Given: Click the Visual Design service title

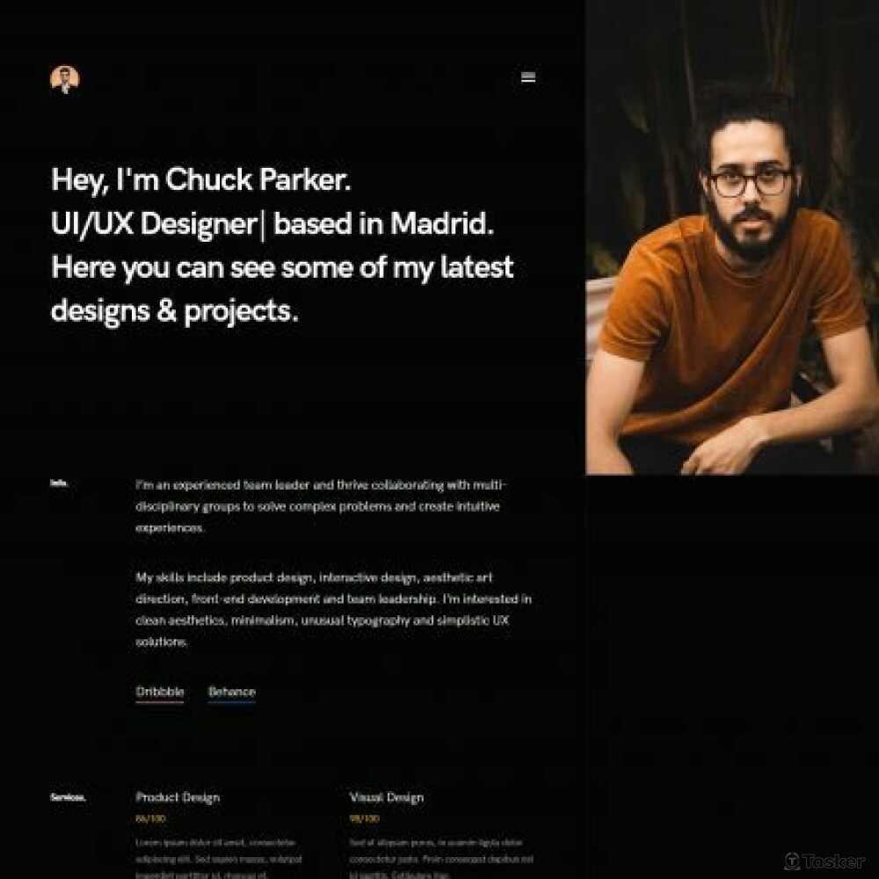Looking at the screenshot, I should (x=387, y=797).
